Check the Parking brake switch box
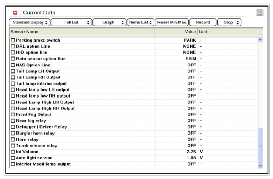273x179 pixels. click(13, 40)
